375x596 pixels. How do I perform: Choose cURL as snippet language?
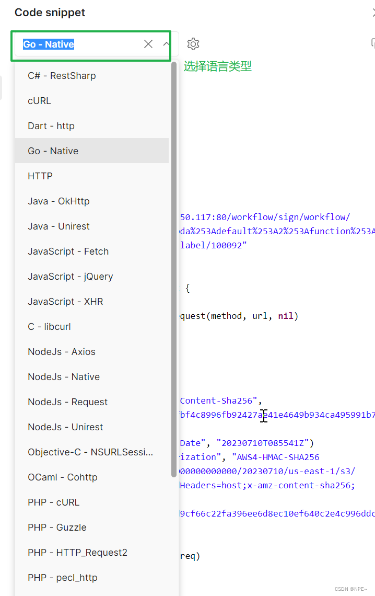click(x=92, y=101)
